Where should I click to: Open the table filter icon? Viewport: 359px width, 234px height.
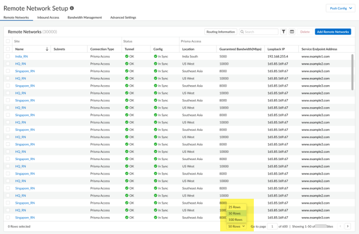(283, 32)
